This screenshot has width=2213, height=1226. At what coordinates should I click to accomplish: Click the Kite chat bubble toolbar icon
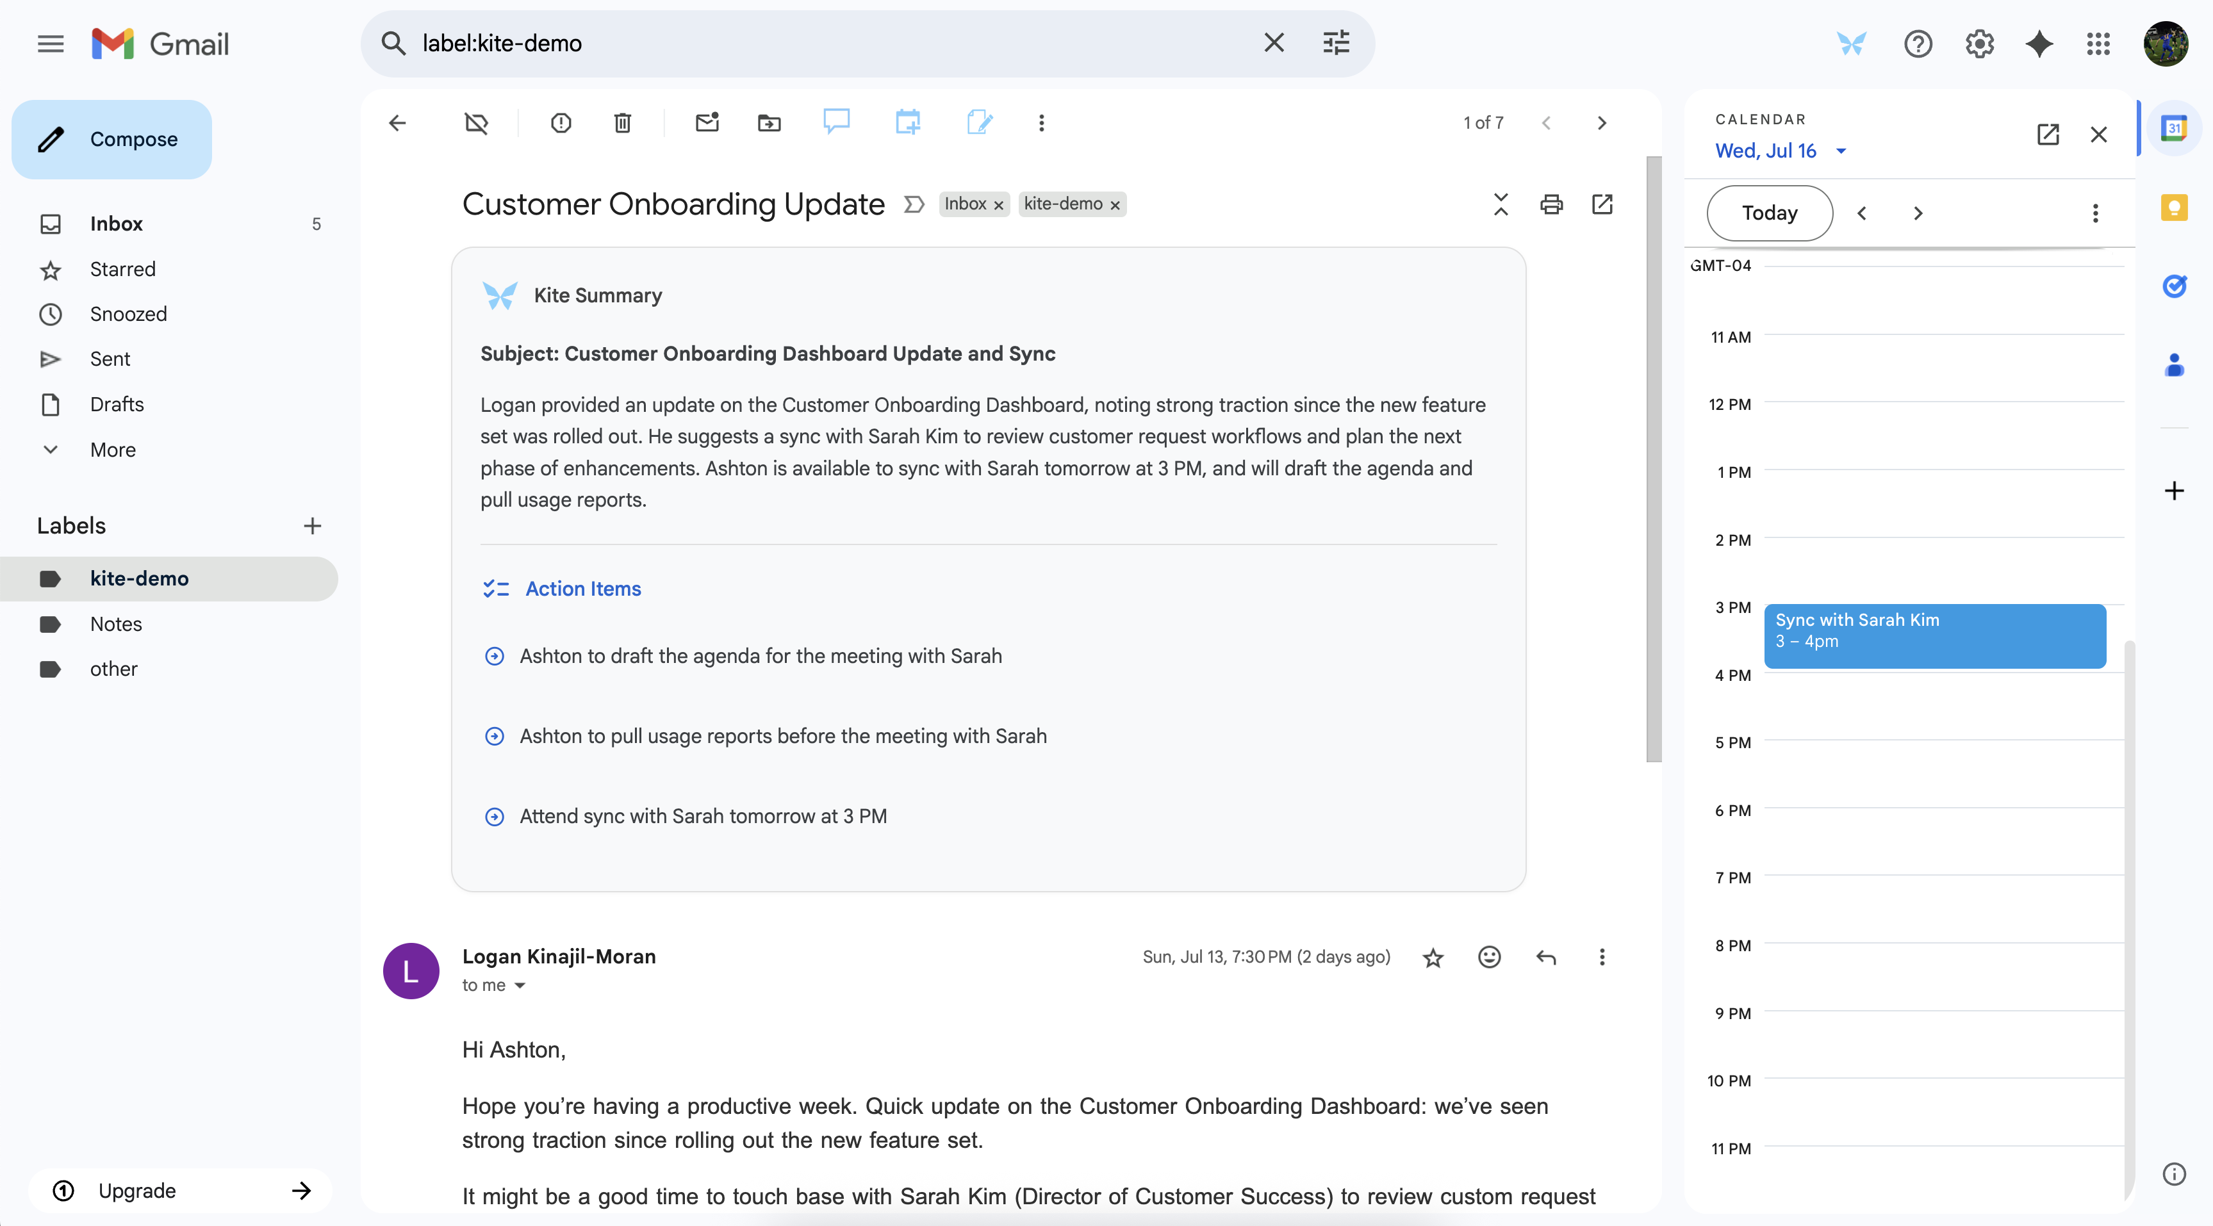pos(836,122)
